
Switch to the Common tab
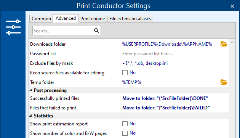(41, 19)
